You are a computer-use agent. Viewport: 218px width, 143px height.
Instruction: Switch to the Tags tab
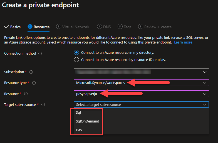point(125,27)
